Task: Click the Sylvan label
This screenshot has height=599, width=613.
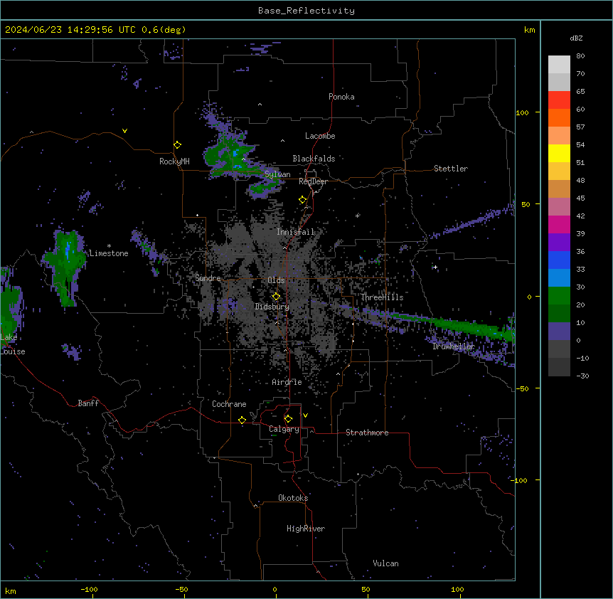Action: click(277, 174)
